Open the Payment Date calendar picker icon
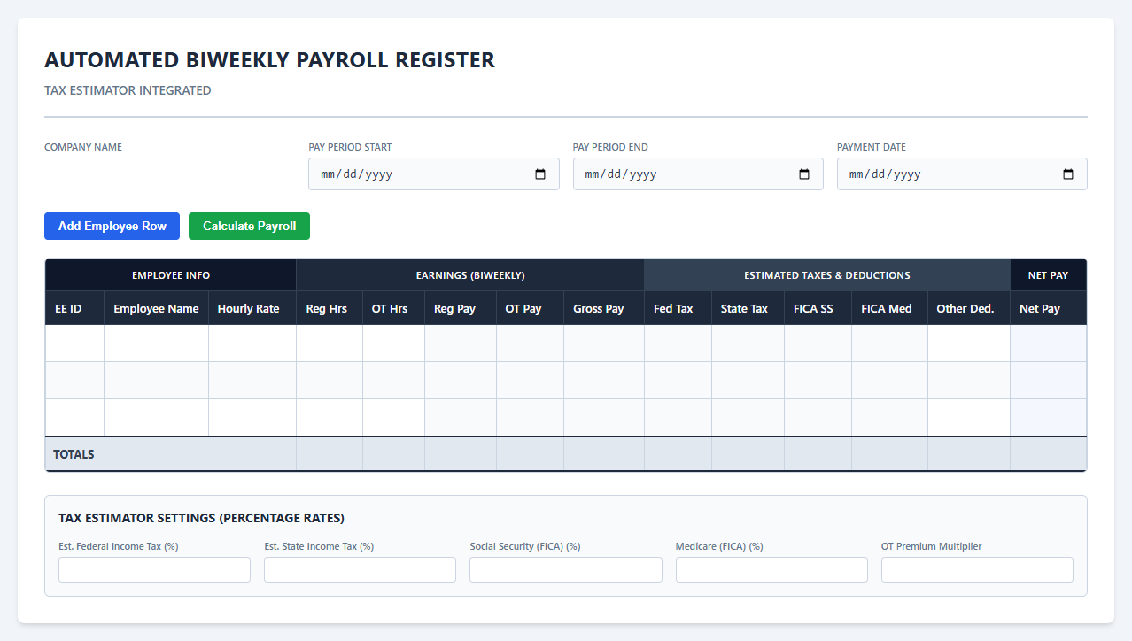Viewport: 1132px width, 641px height. [1068, 174]
